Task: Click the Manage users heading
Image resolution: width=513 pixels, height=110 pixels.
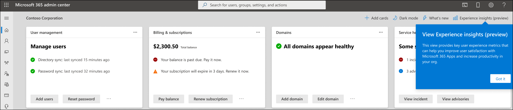Action: (x=48, y=47)
